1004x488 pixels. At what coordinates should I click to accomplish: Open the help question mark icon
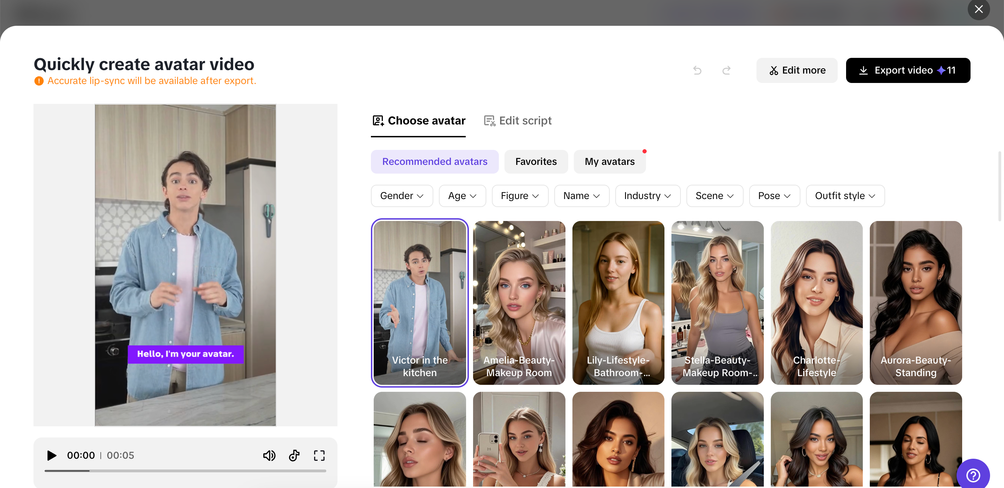[x=973, y=475]
